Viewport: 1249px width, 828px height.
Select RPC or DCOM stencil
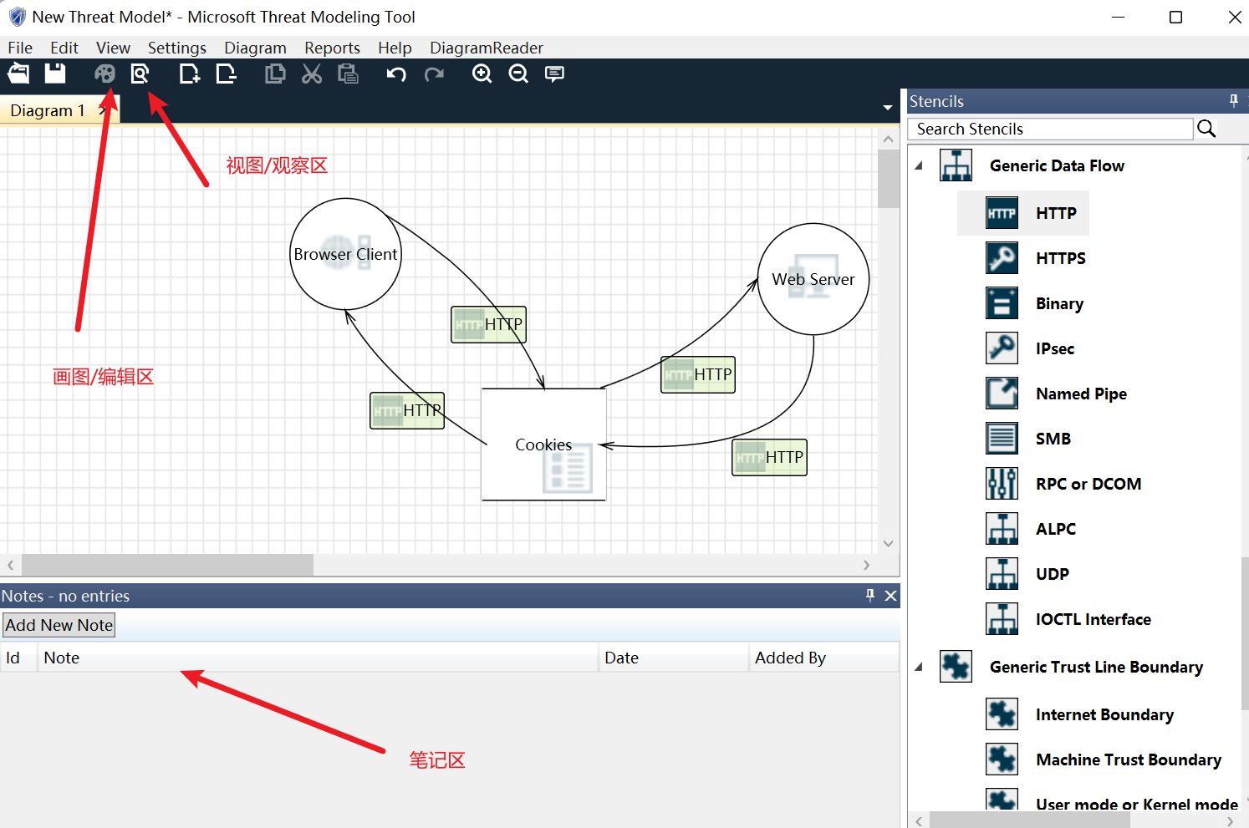click(x=1063, y=484)
